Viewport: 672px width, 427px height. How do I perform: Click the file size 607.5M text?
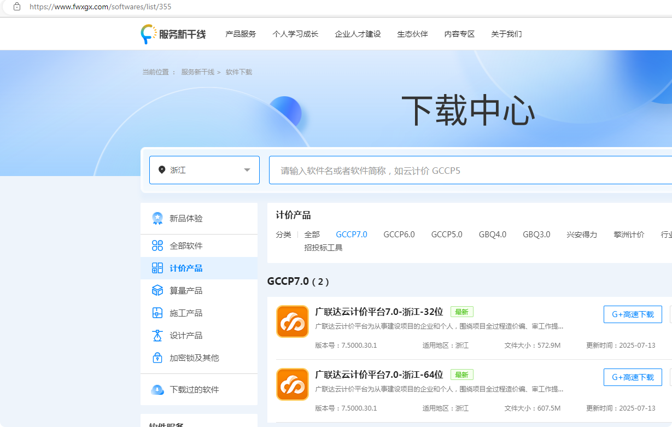(548, 408)
